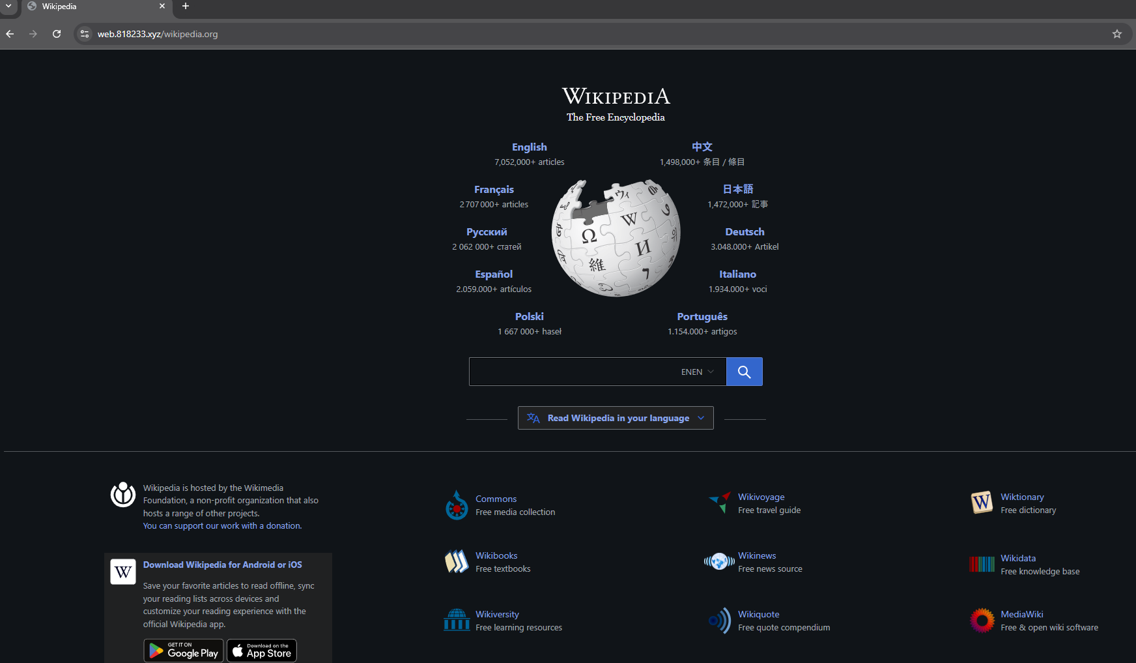
Task: Click the Wikidata barcode icon
Action: (x=982, y=564)
